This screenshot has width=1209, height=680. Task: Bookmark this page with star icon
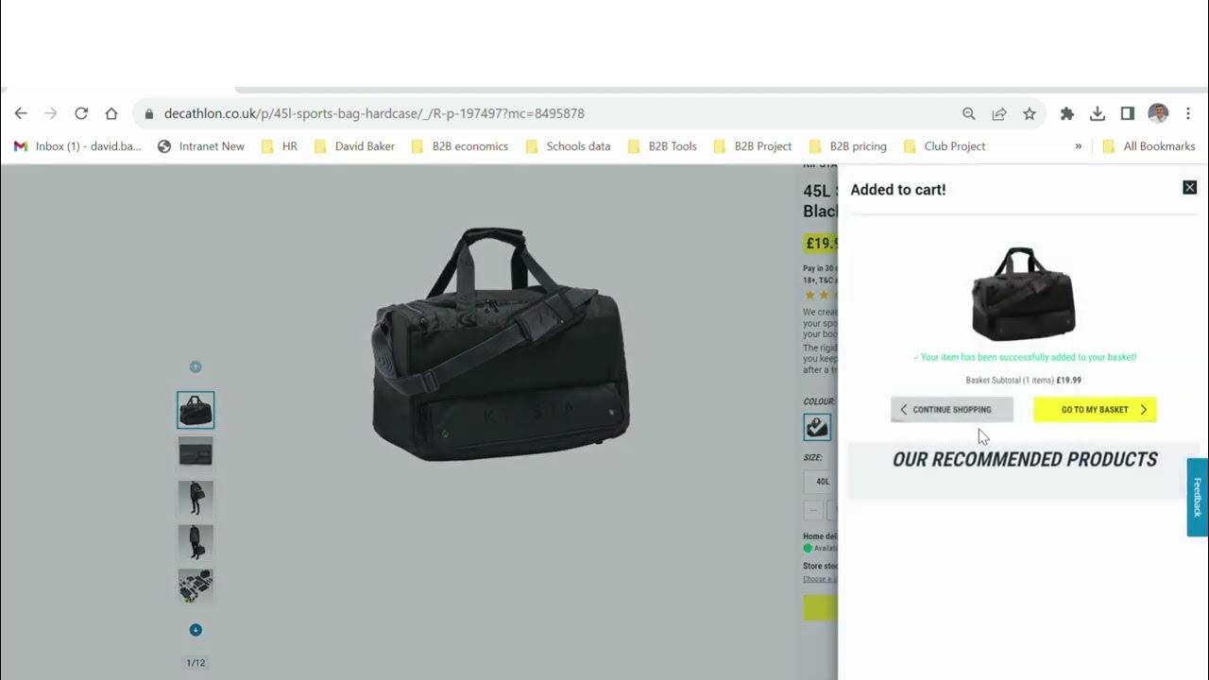pyautogui.click(x=1030, y=113)
